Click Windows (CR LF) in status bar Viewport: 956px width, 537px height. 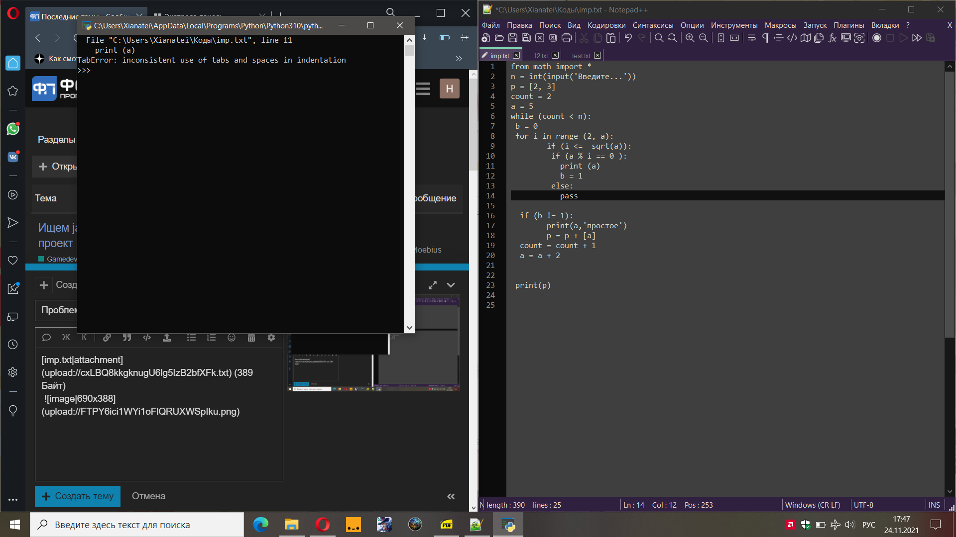813,505
